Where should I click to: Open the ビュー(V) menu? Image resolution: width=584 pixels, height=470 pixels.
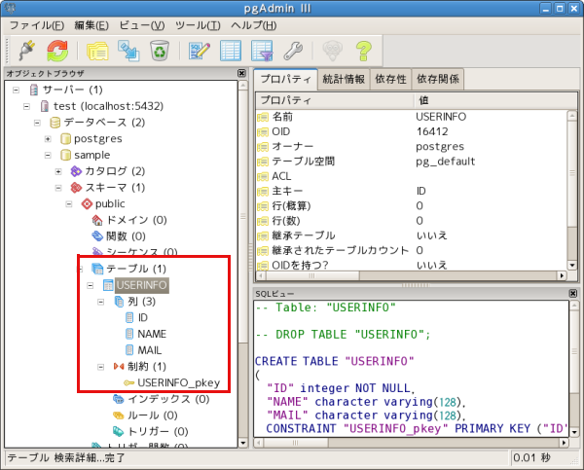point(142,25)
